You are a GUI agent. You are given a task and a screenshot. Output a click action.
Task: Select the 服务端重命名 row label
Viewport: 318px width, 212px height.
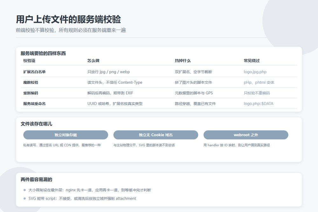pyautogui.click(x=34, y=103)
